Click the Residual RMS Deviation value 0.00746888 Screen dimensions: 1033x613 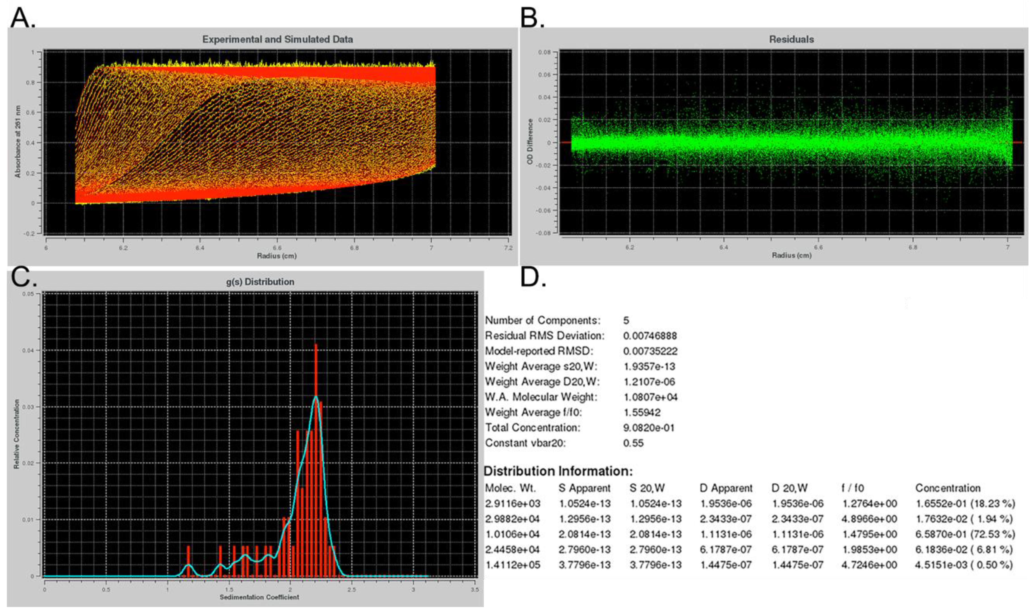pyautogui.click(x=650, y=336)
